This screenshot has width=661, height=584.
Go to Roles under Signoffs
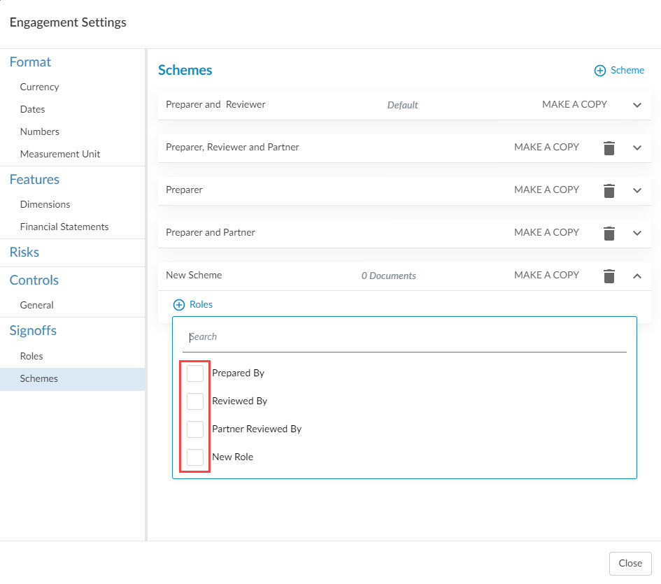pos(31,356)
